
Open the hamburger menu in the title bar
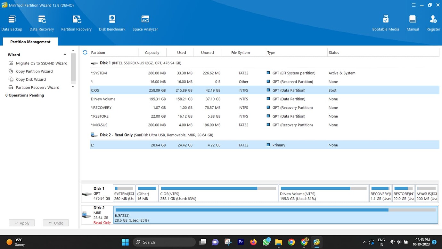[x=414, y=5]
